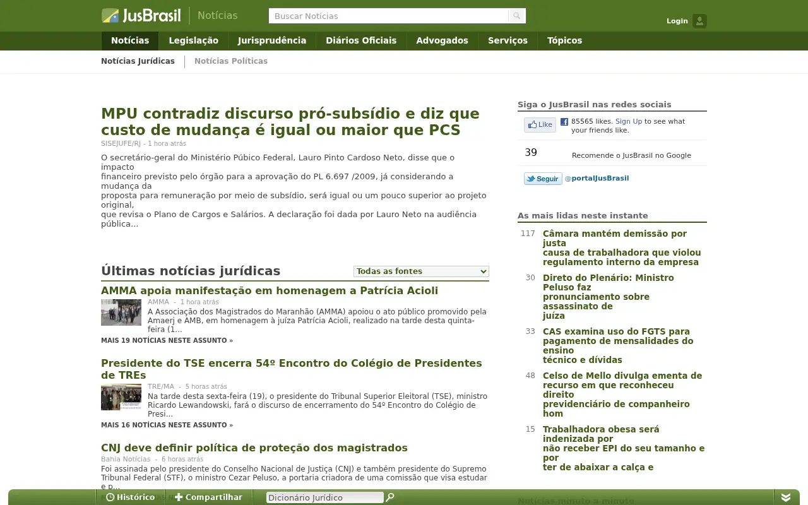Screen dimensions: 808x505
Task: Click the Histórico clock icon in bottom bar
Action: pos(110,497)
